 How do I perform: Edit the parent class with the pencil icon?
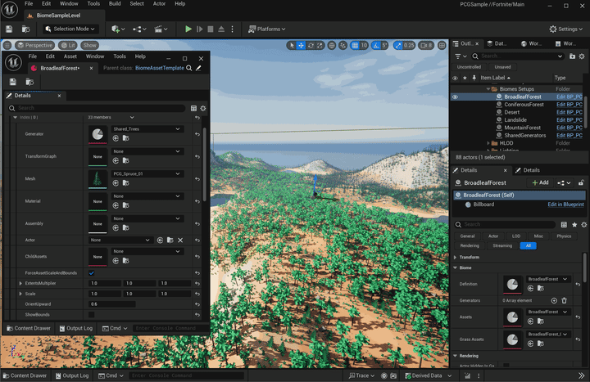tap(198, 68)
